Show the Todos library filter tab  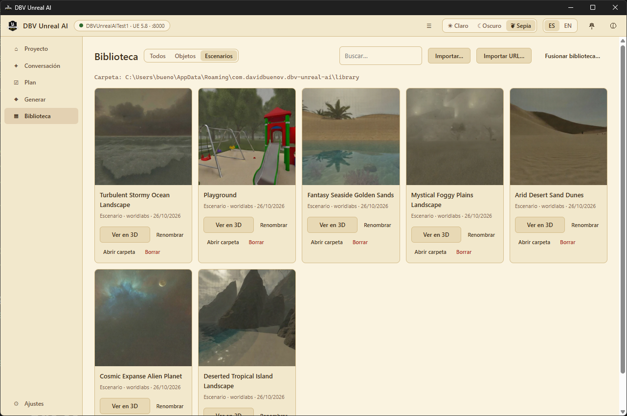click(x=157, y=56)
